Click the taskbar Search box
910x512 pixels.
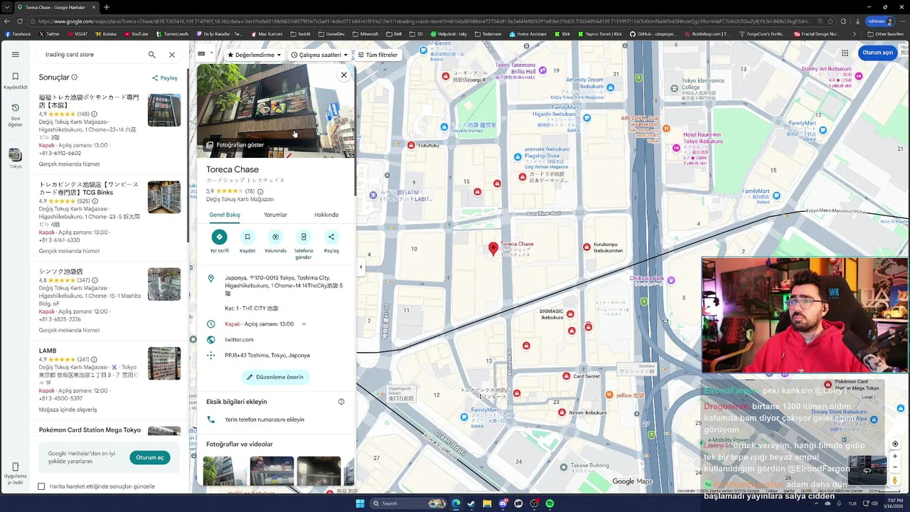click(x=408, y=503)
